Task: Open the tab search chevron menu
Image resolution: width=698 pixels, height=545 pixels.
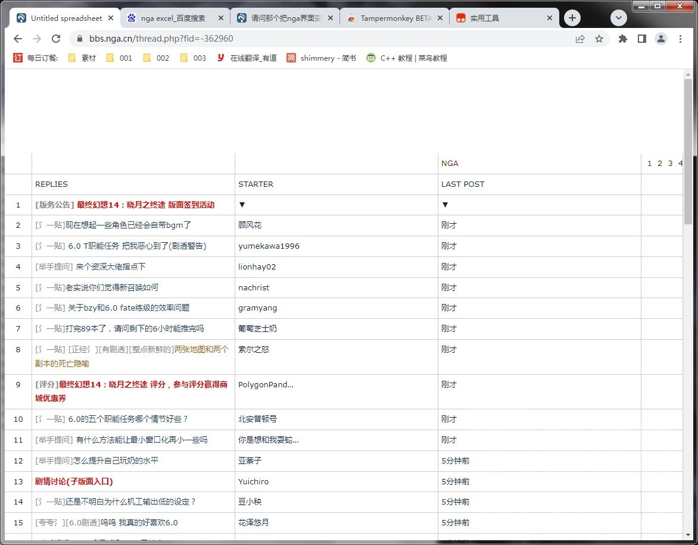Action: (x=618, y=18)
